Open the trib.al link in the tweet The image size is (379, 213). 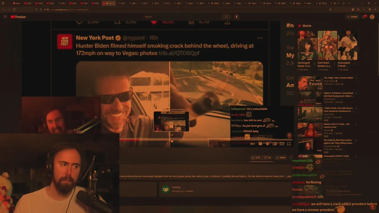[x=179, y=53]
